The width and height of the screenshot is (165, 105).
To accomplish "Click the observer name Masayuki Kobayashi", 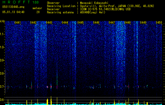I will click(94, 3).
